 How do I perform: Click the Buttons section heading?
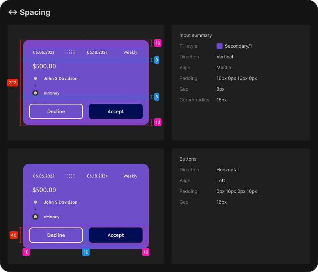coord(188,159)
